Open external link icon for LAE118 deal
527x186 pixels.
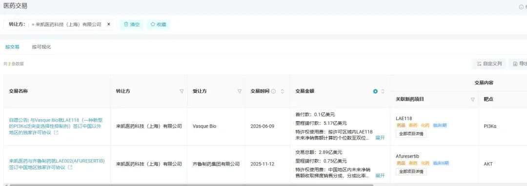pyautogui.click(x=56, y=133)
